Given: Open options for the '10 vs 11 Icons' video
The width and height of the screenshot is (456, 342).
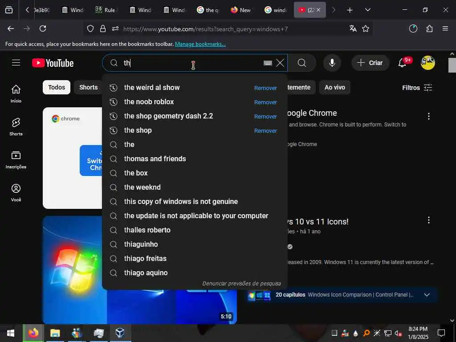Looking at the screenshot, I should [429, 220].
